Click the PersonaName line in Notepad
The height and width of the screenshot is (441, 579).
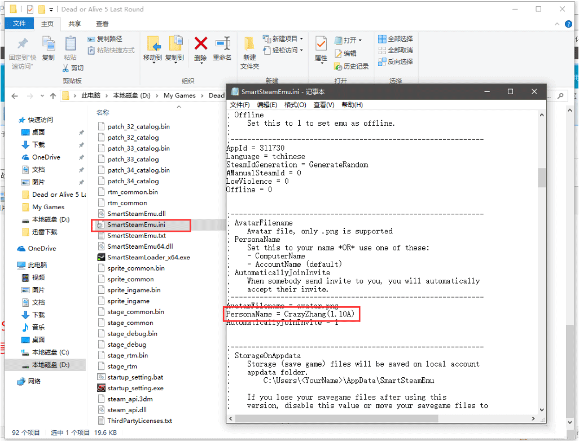tap(290, 314)
